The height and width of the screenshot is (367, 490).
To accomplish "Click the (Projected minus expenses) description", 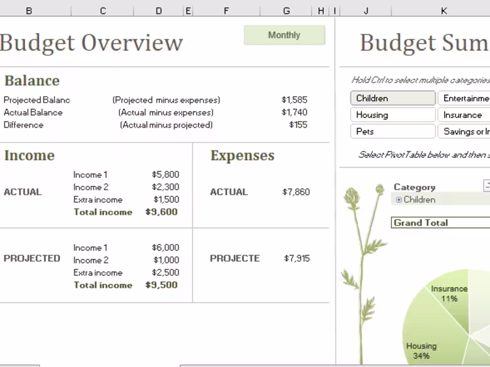I will [x=166, y=100].
